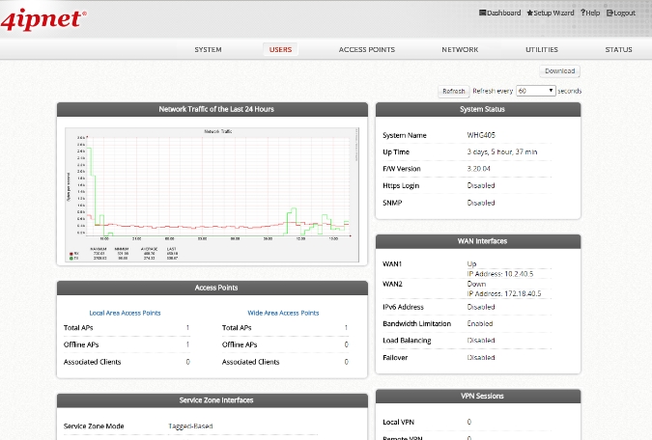Click Logout in the top bar
The width and height of the screenshot is (652, 440).
point(620,14)
